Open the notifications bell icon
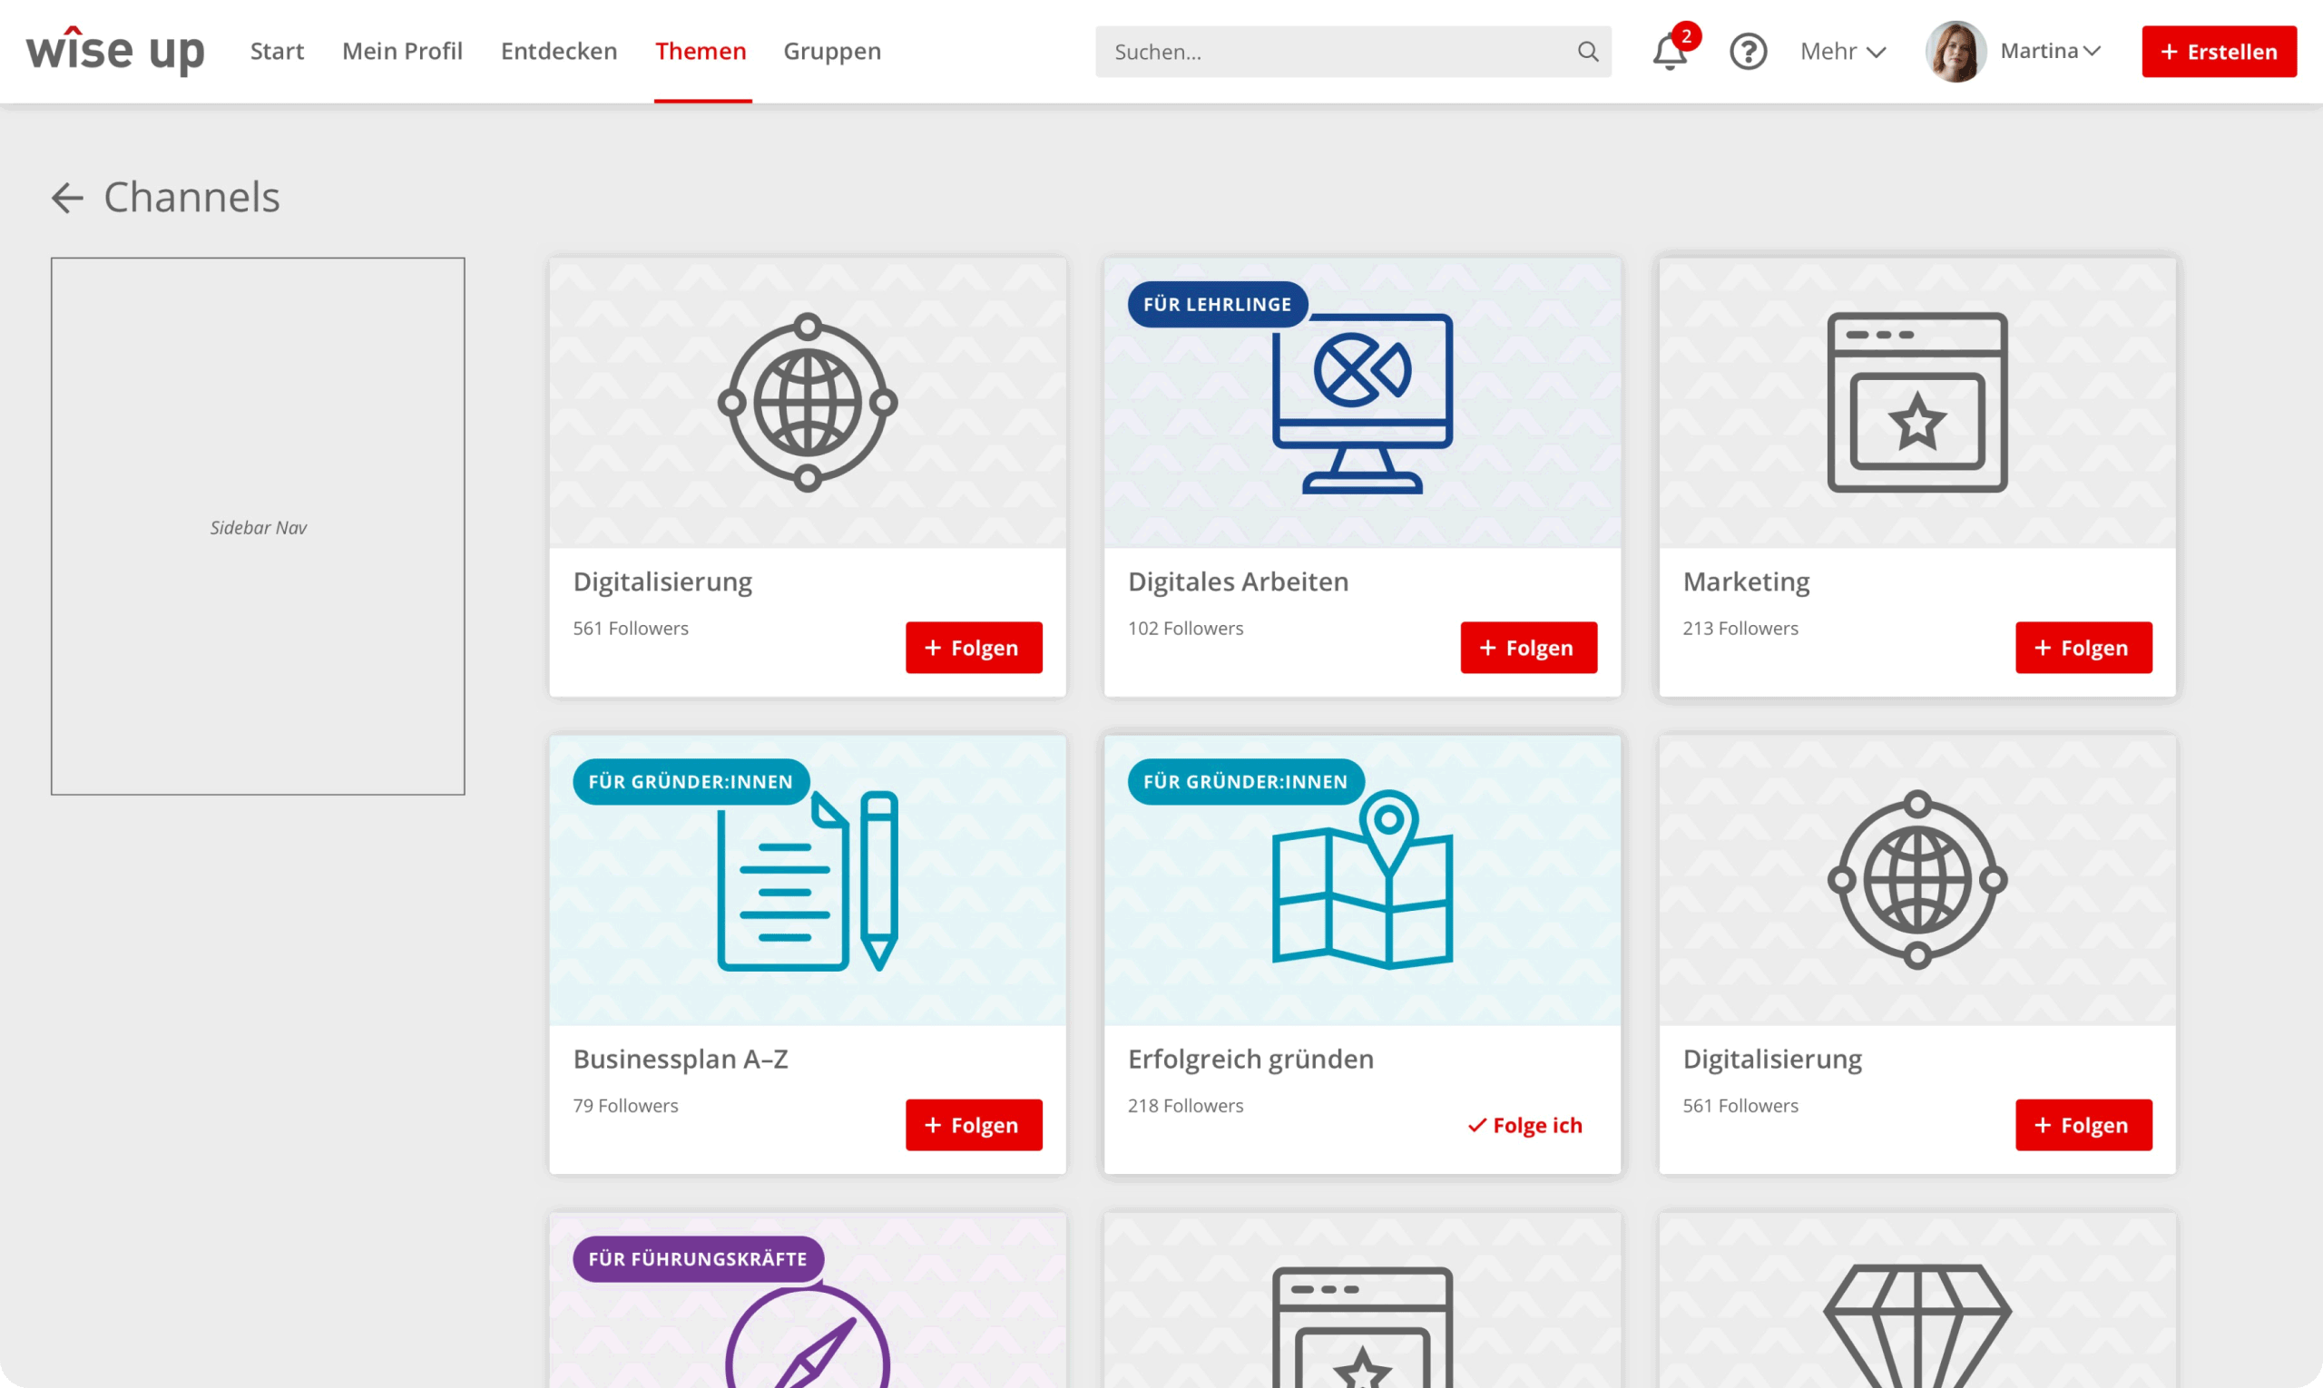The height and width of the screenshot is (1388, 2323). click(x=1670, y=52)
